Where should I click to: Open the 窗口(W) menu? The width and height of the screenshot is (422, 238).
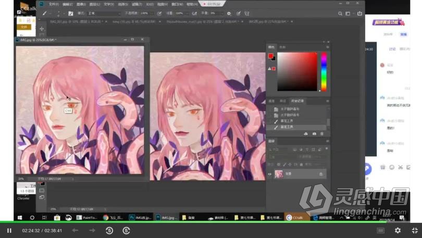point(177,4)
